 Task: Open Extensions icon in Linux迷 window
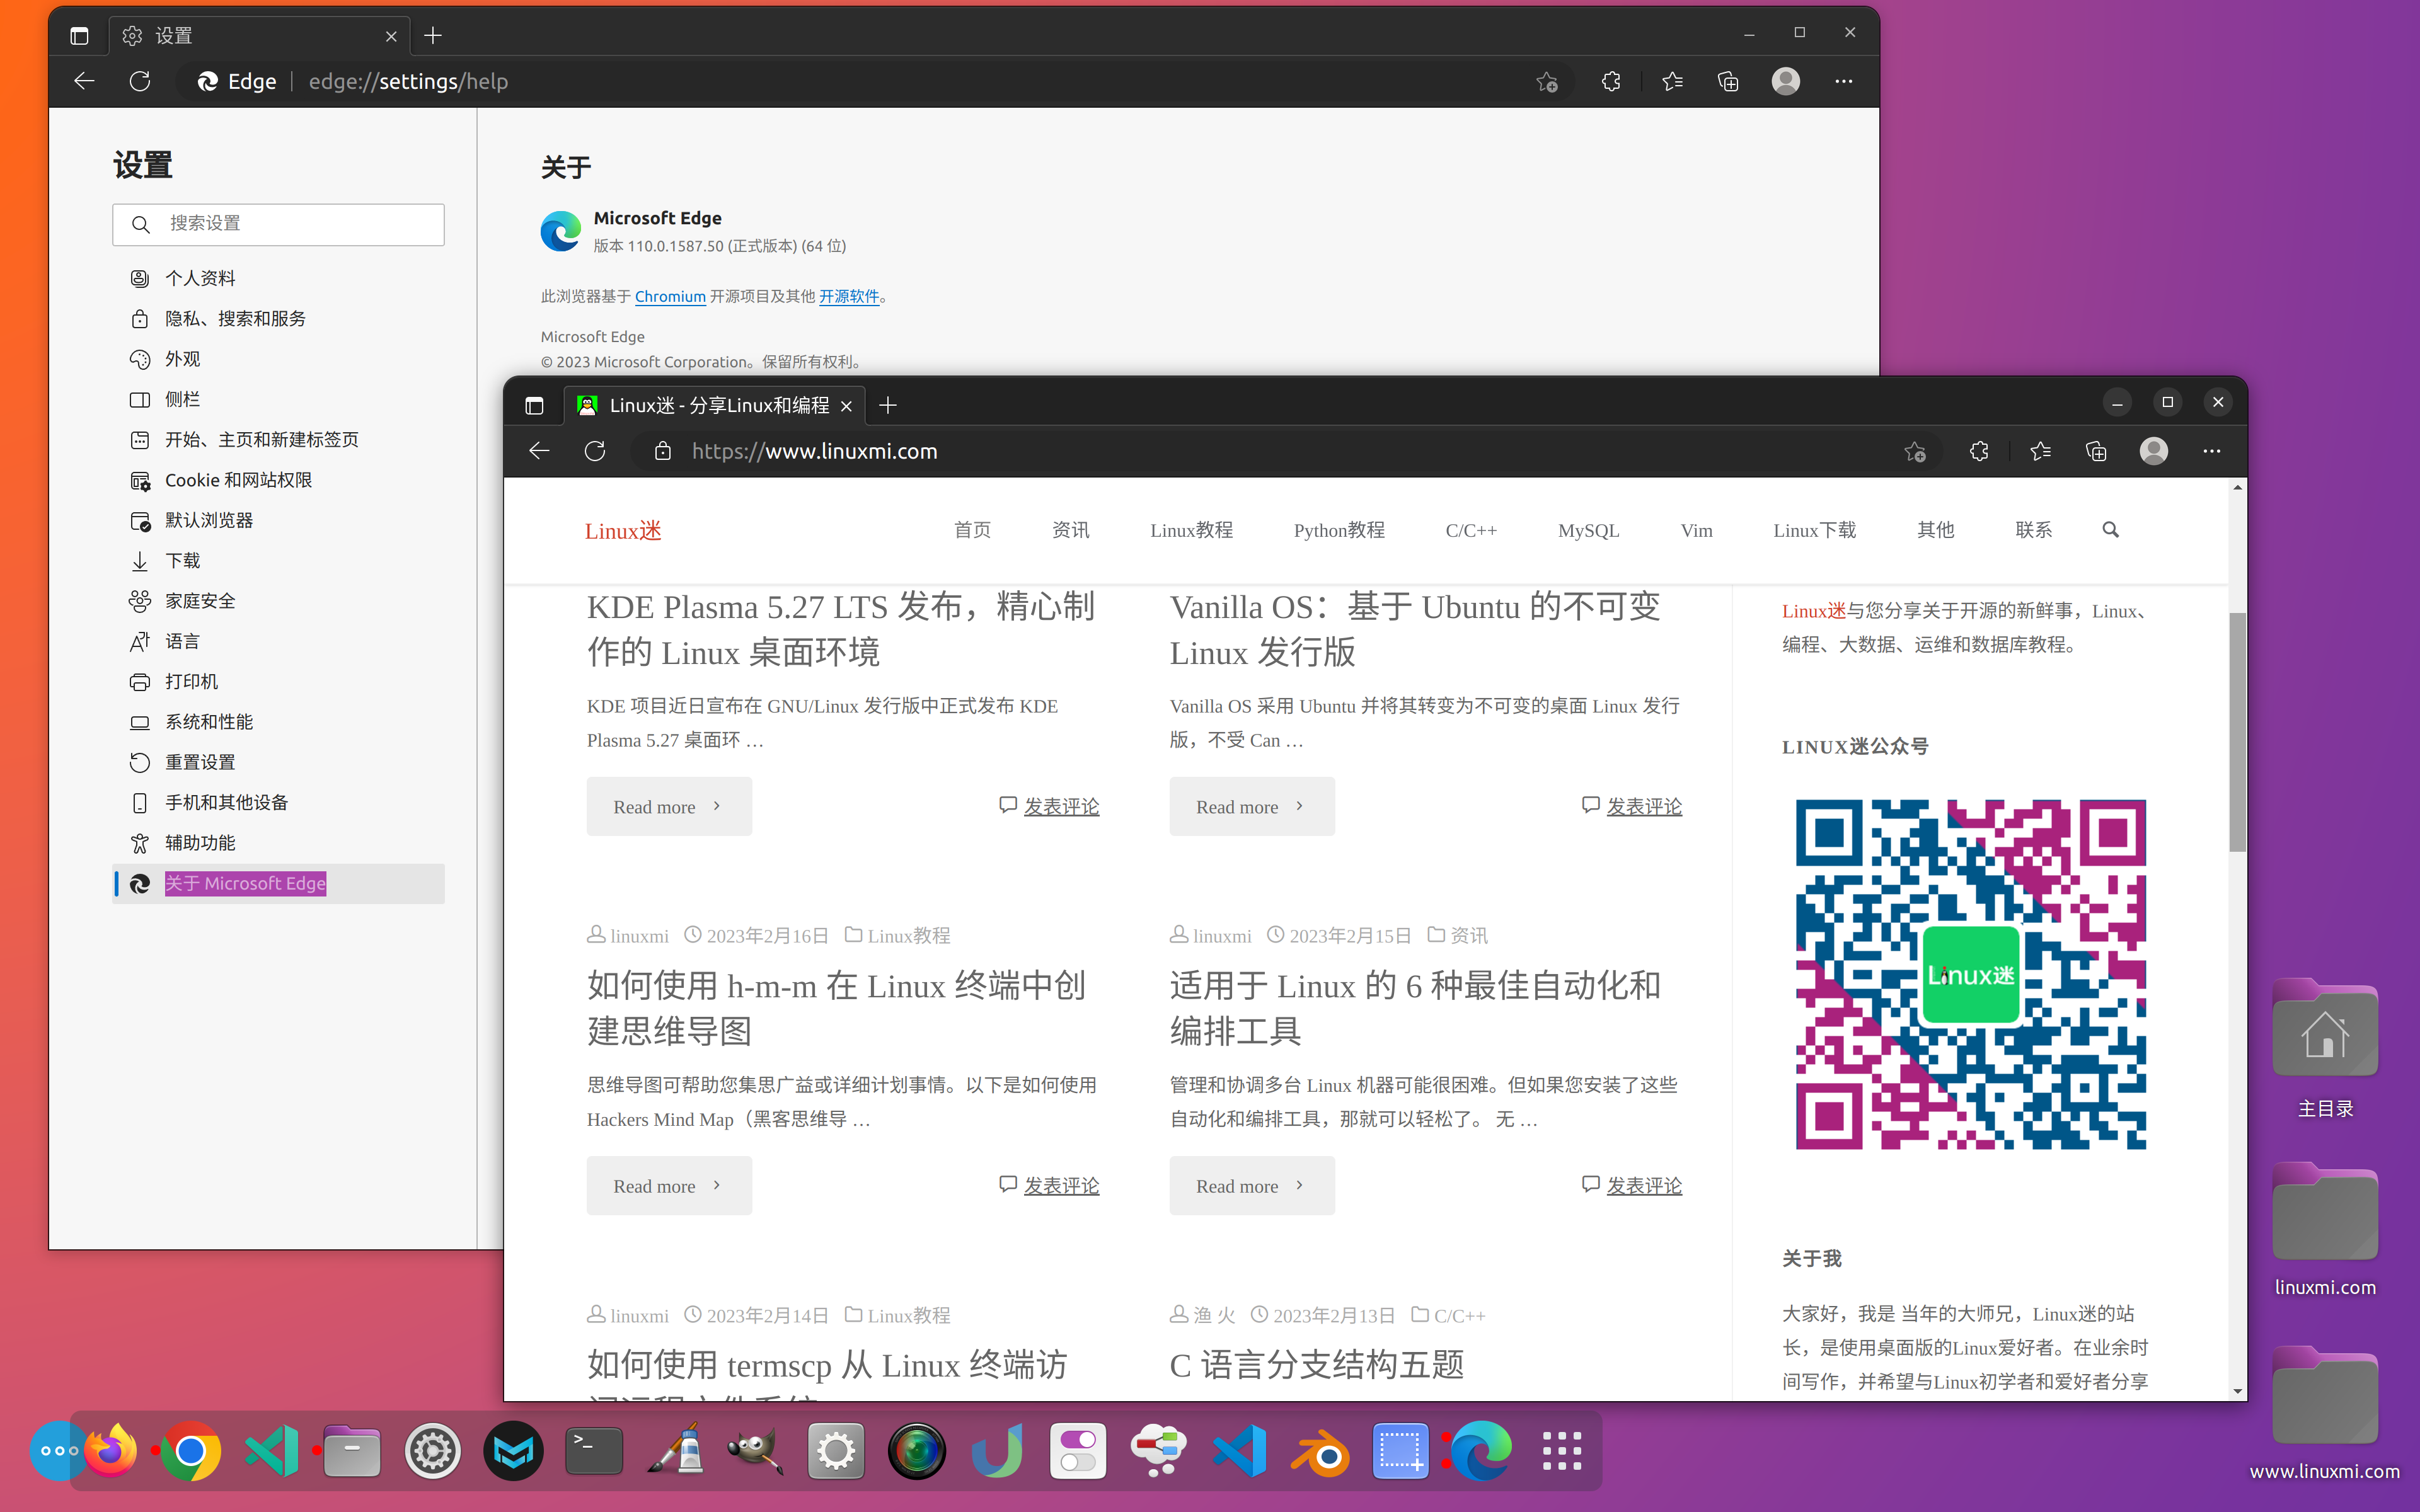(x=1979, y=451)
